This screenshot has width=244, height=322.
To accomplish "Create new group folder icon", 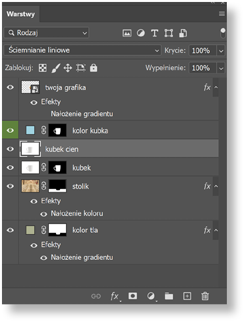I will [x=169, y=296].
